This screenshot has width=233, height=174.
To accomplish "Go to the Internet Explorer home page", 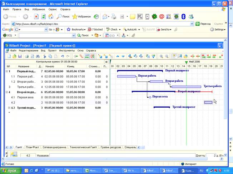I will click(x=51, y=17).
